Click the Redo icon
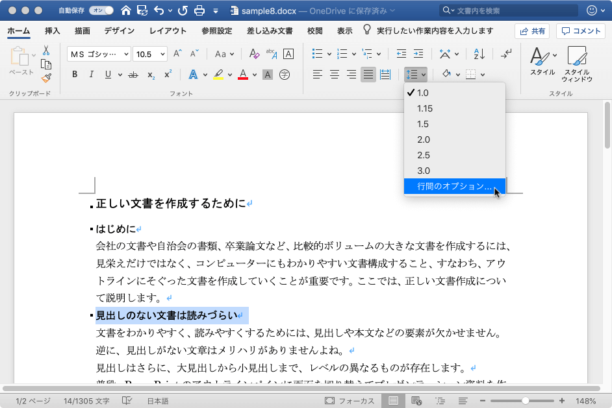 [183, 10]
